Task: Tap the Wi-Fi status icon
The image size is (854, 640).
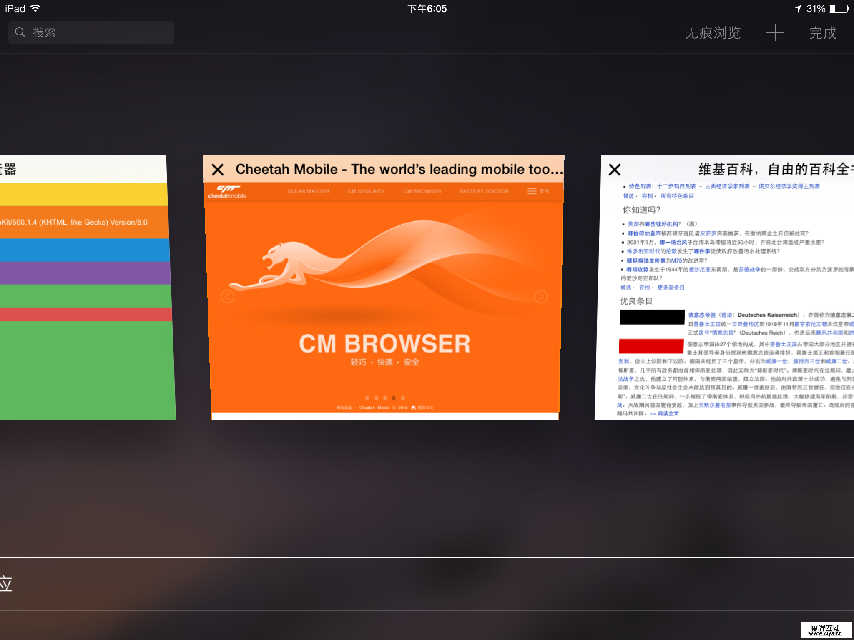Action: [x=36, y=8]
